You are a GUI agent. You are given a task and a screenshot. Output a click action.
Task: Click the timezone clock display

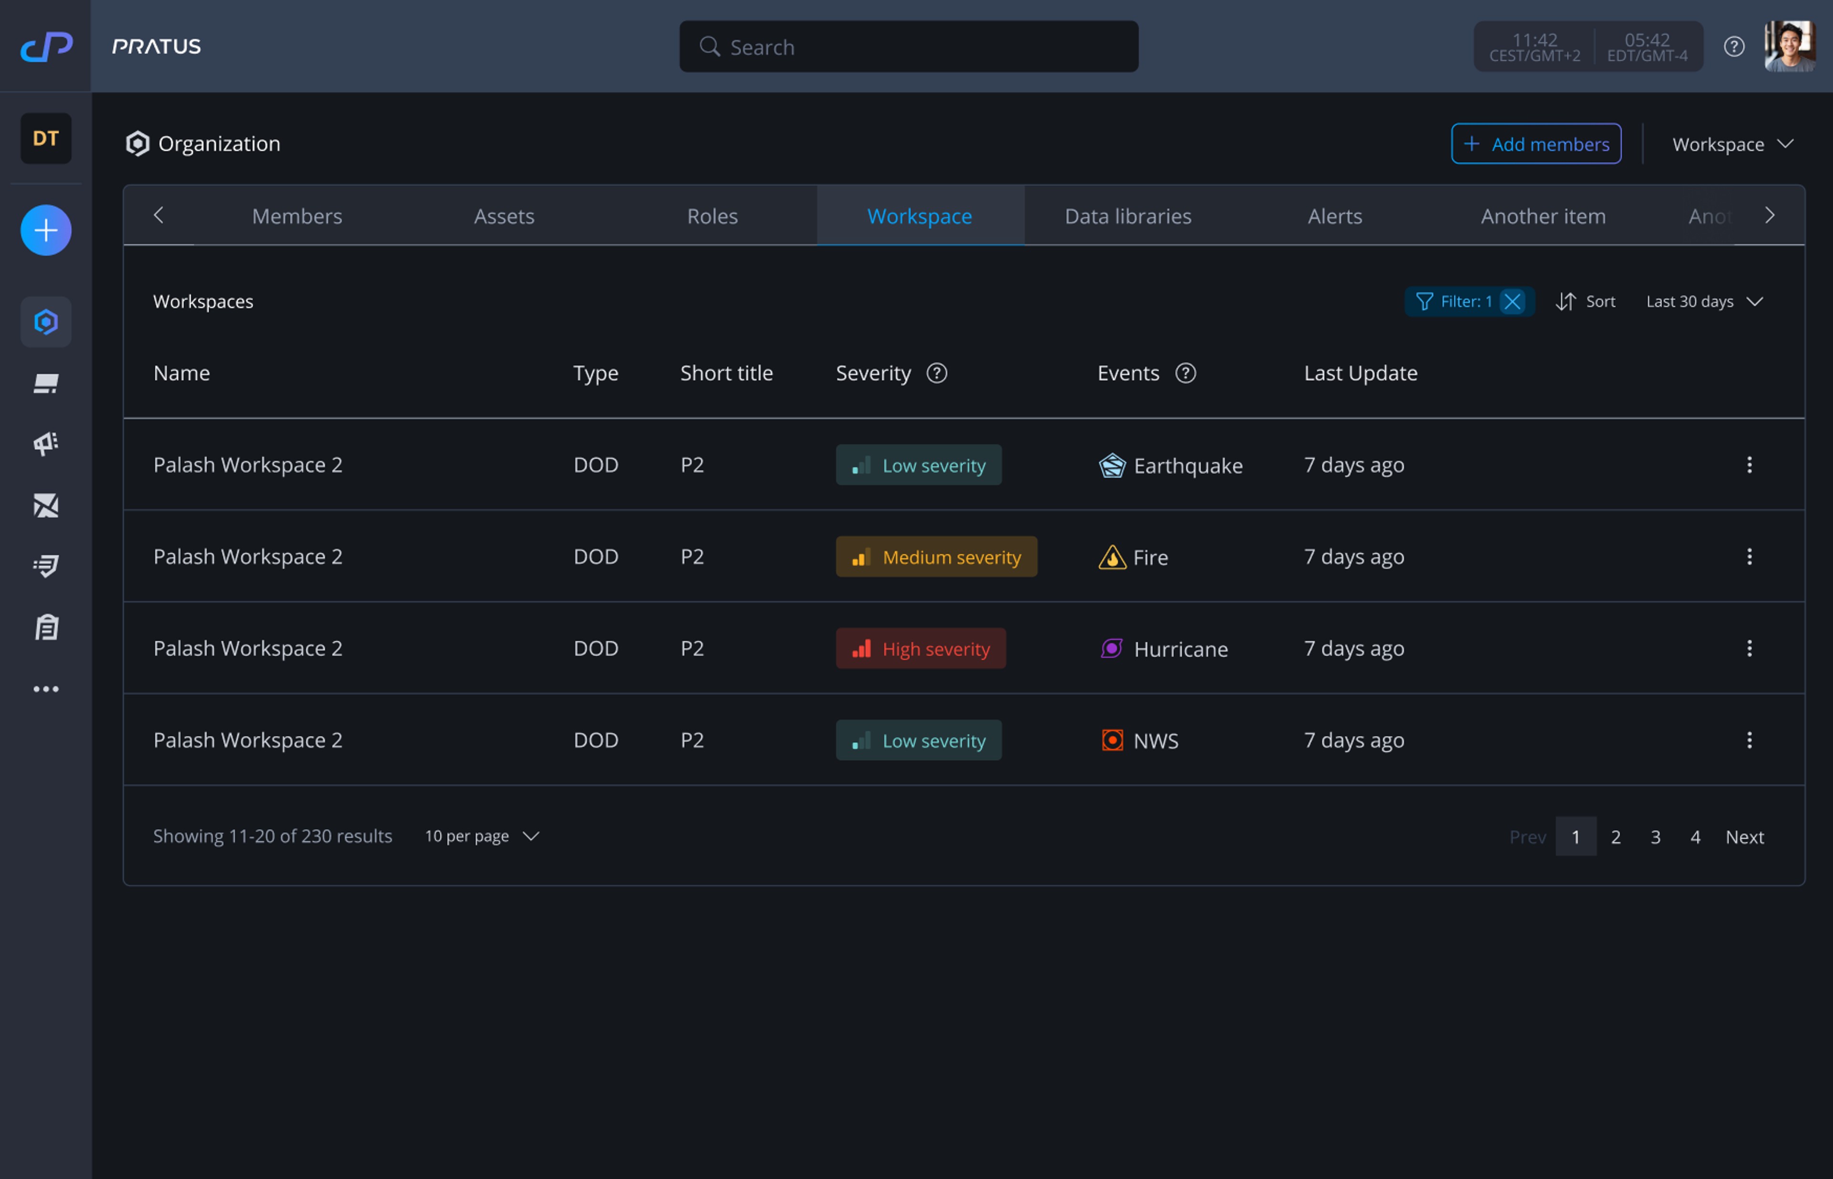tap(1588, 47)
